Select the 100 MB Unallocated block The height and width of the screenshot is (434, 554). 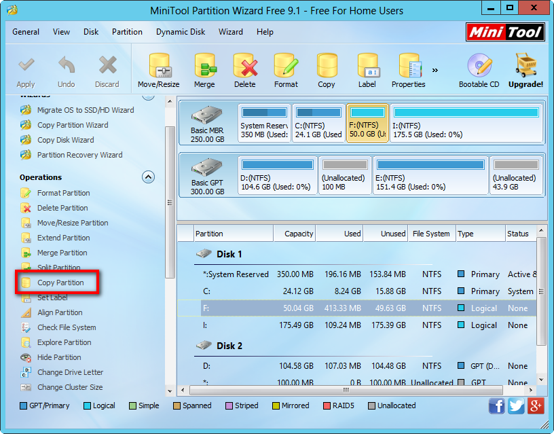[345, 175]
